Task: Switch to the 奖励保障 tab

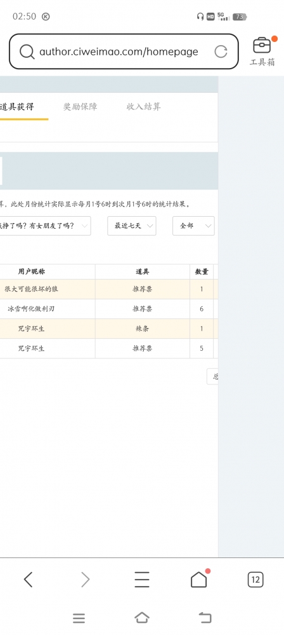Action: [x=80, y=107]
